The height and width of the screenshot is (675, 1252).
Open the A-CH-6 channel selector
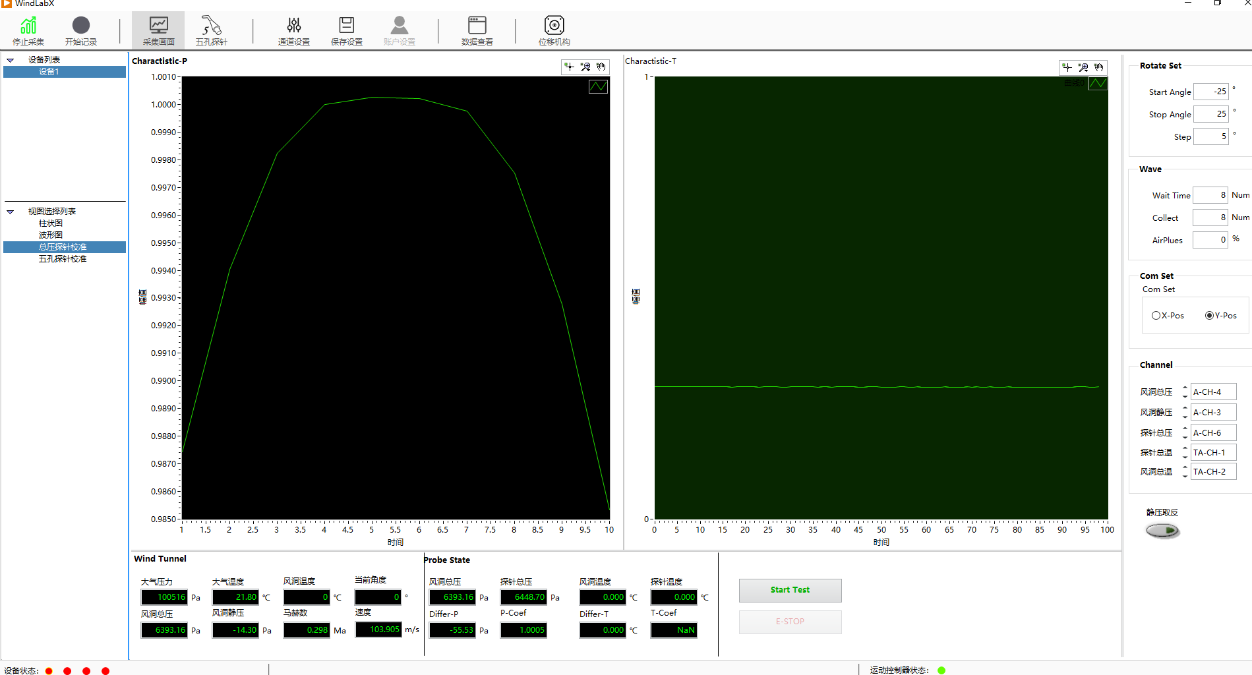tap(1213, 432)
